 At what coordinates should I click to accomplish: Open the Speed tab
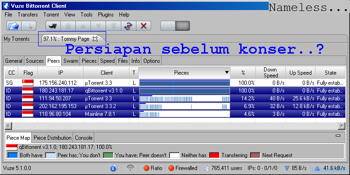click(107, 61)
